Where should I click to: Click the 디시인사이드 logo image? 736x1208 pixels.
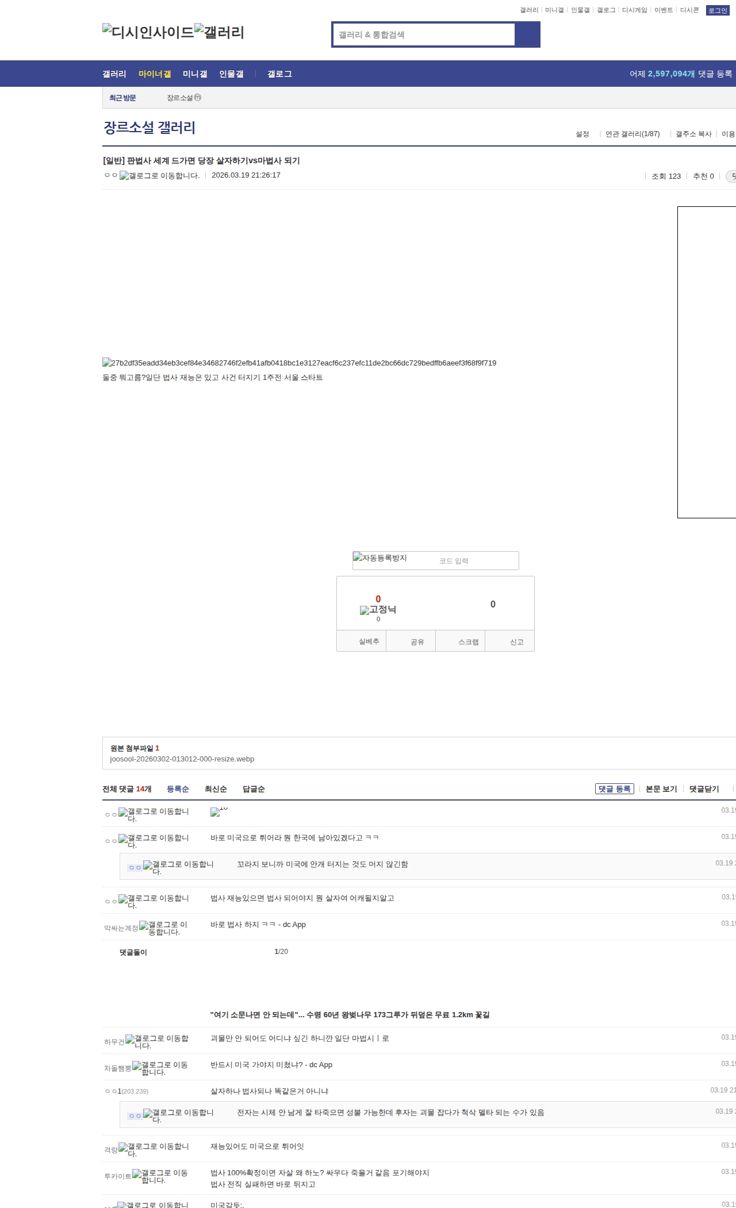click(x=148, y=32)
